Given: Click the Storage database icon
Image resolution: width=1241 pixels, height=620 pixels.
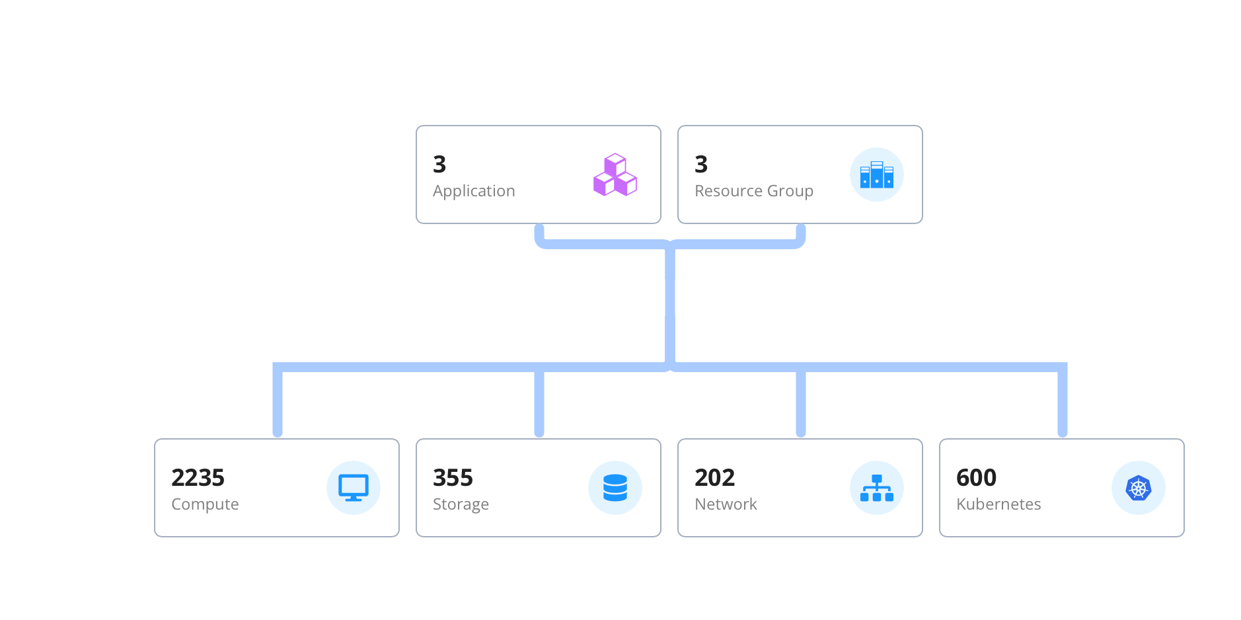Looking at the screenshot, I should [615, 488].
